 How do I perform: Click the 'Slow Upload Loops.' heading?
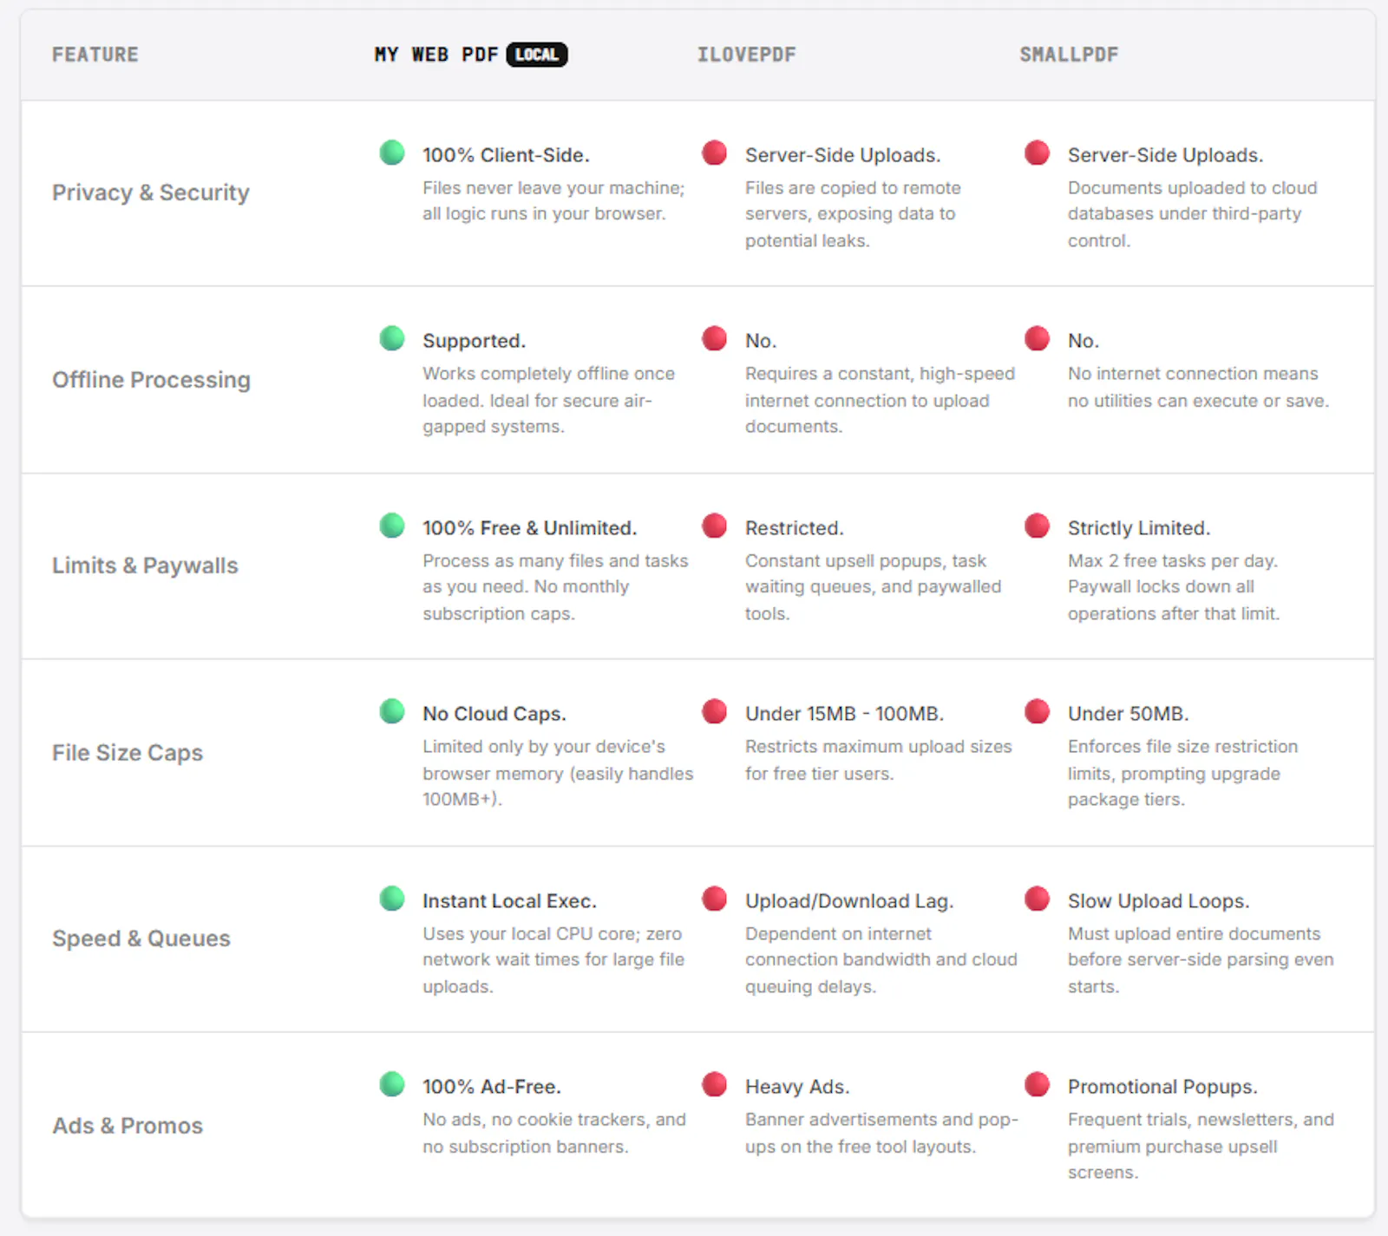pos(1159,901)
